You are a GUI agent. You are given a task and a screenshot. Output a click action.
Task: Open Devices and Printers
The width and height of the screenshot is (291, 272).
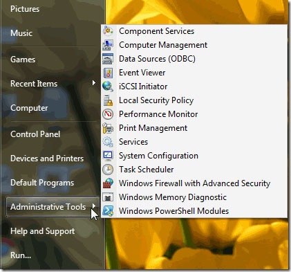click(47, 158)
